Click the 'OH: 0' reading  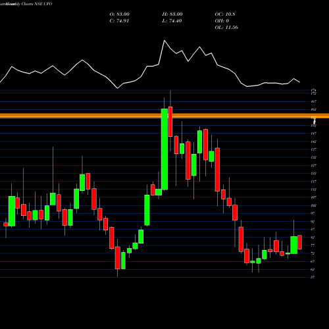[222, 21]
